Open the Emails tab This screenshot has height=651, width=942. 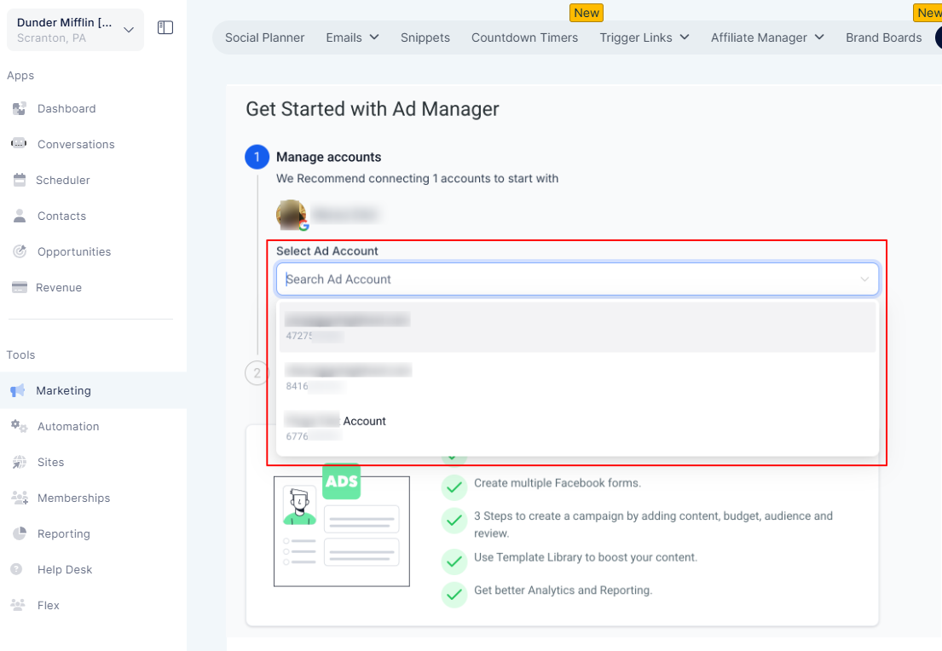[x=344, y=37]
